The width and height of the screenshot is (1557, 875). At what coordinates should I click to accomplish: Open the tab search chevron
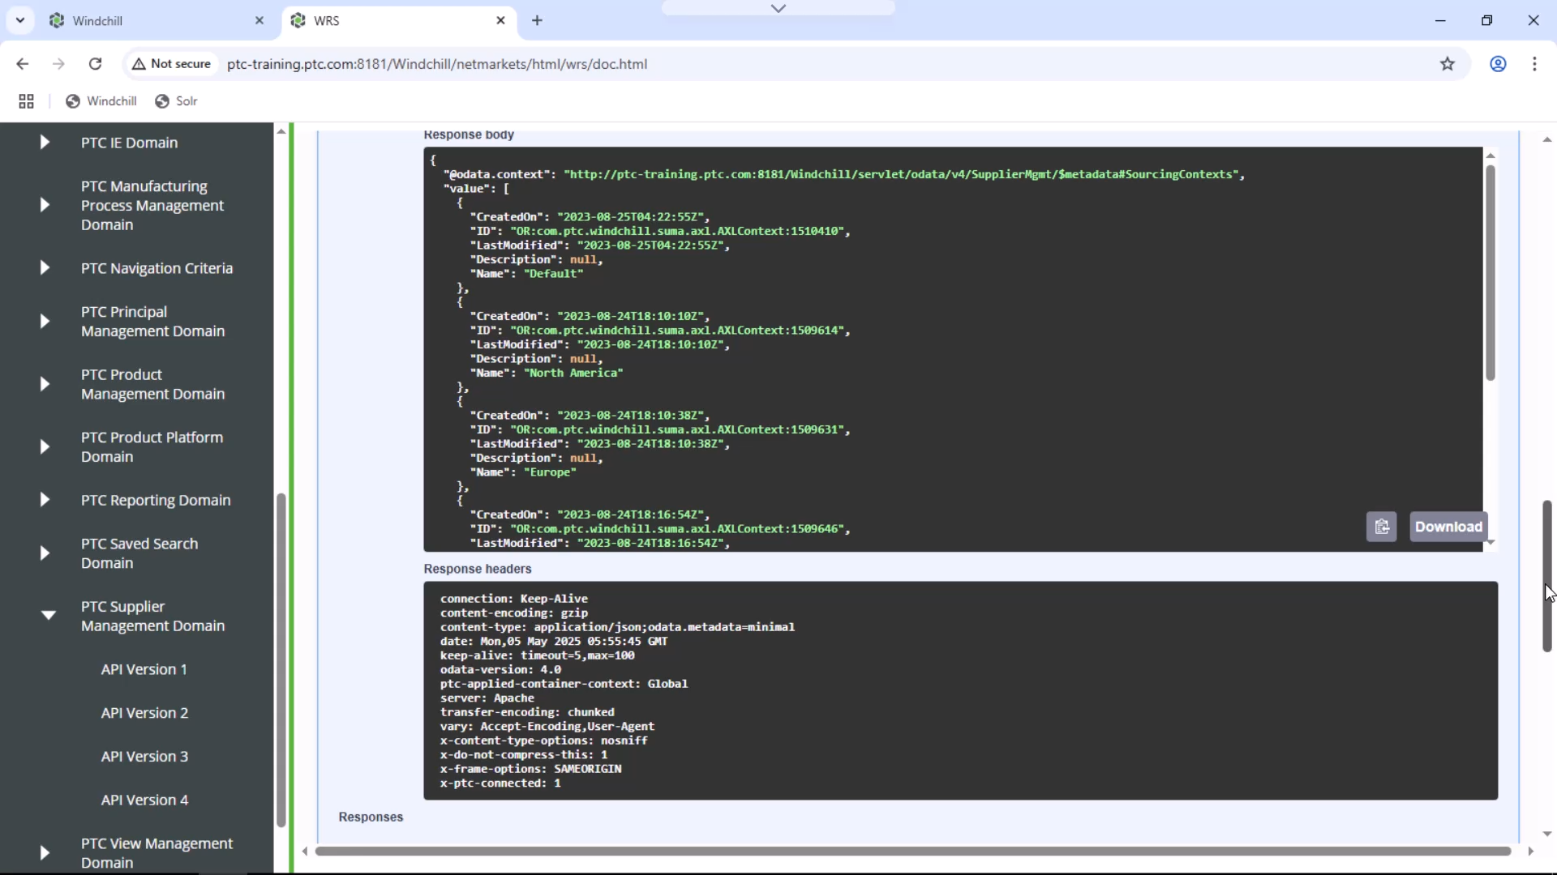[20, 20]
